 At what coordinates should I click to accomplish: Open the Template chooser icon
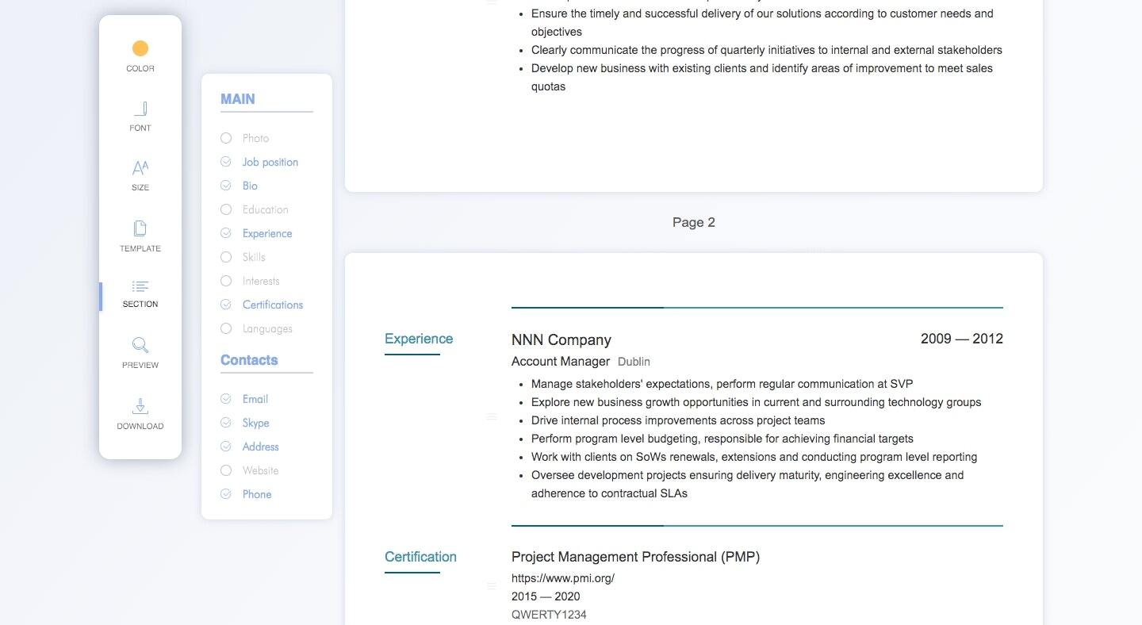click(140, 228)
